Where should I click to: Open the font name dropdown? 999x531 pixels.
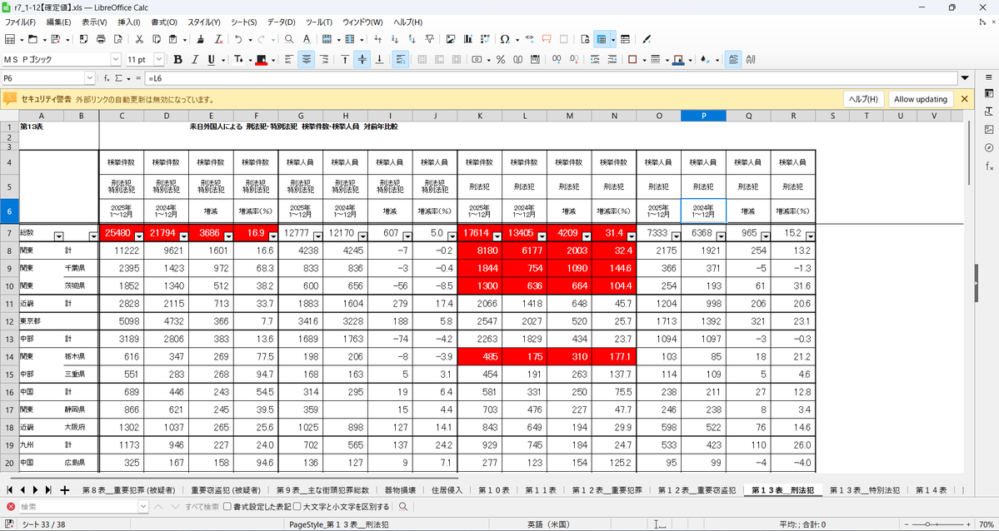[115, 59]
